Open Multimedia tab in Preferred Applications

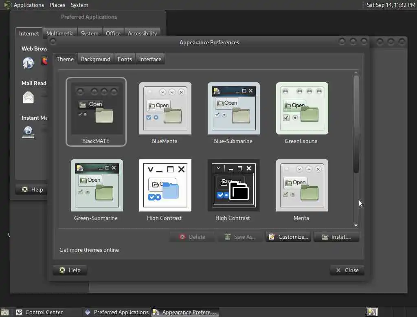60,33
